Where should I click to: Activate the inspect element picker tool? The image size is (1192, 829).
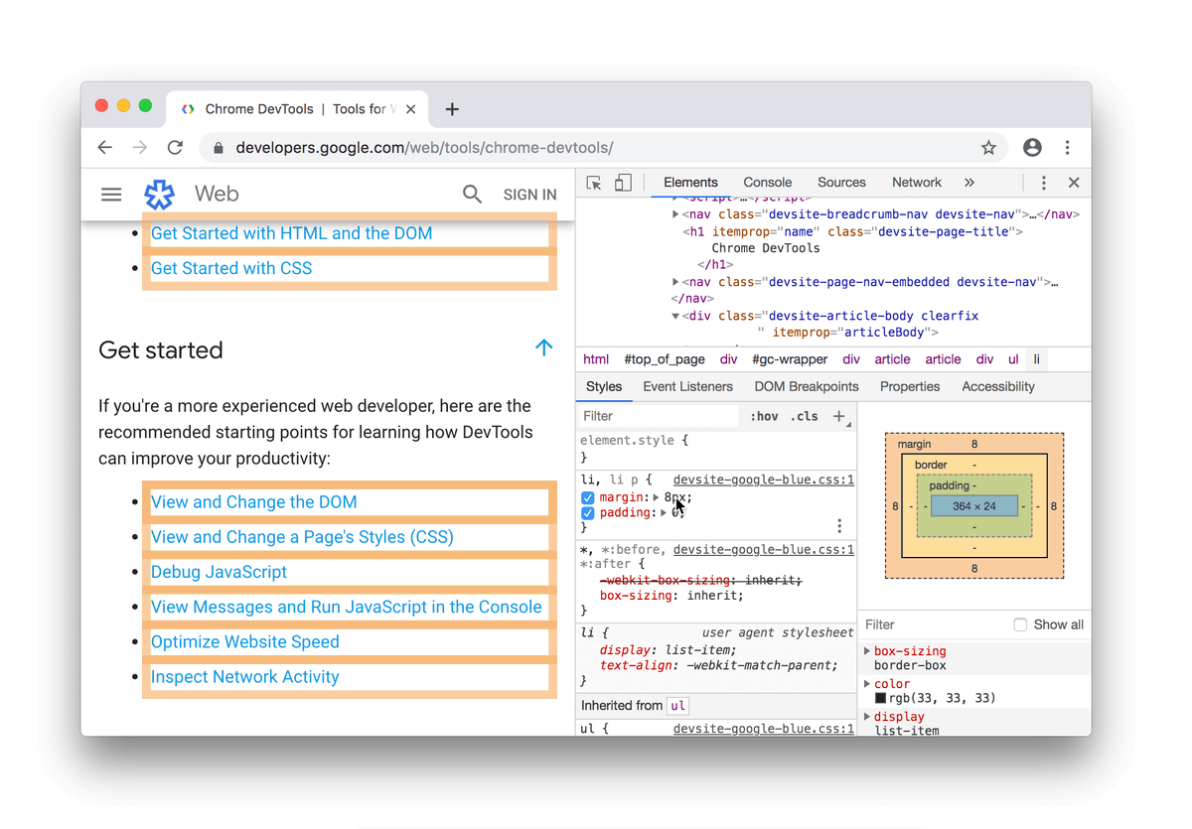594,183
